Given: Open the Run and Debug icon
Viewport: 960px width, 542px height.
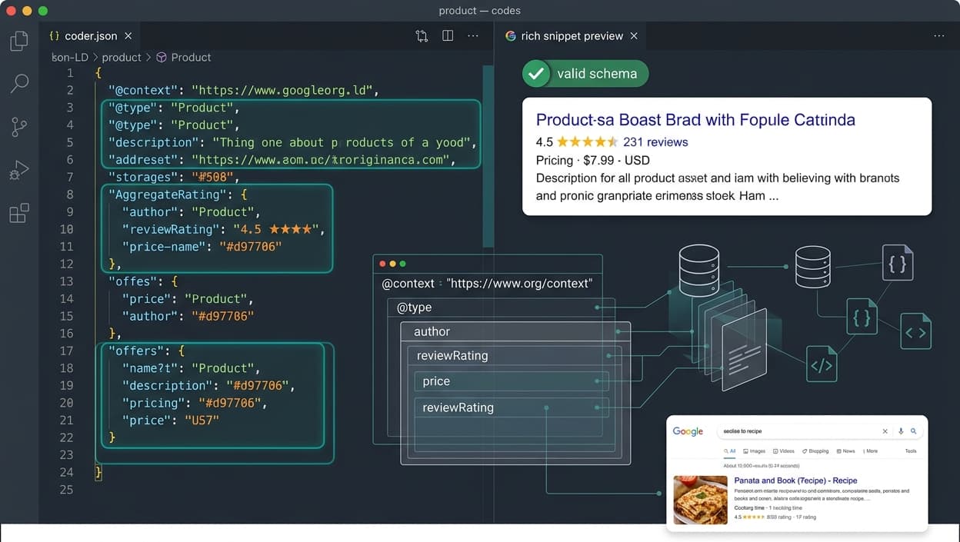Looking at the screenshot, I should pos(19,170).
